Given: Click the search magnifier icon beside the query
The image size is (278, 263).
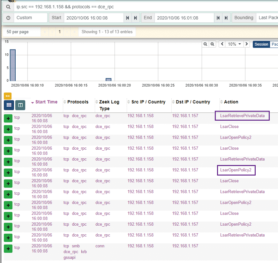Looking at the screenshot, I should click(x=8, y=7).
